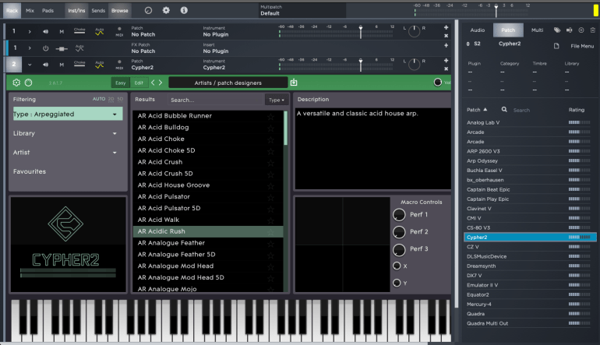Open Multi tab in browser panel
The width and height of the screenshot is (600, 345).
click(x=537, y=30)
